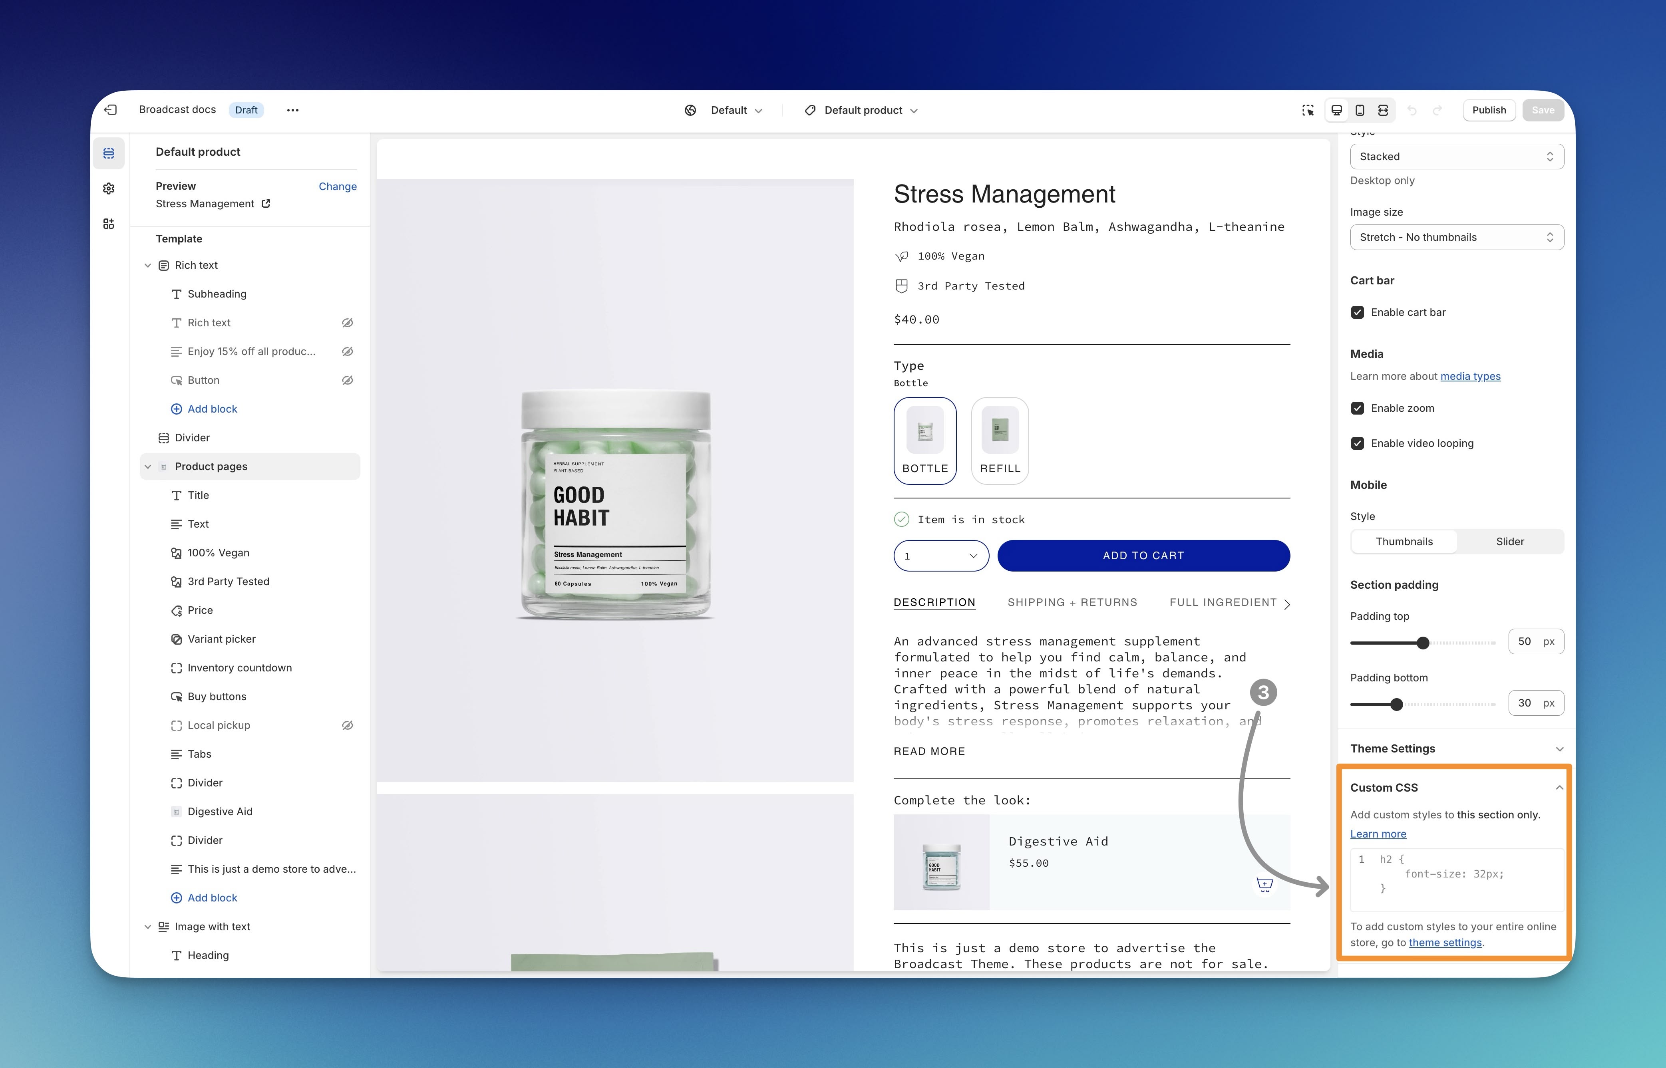
Task: Switch to mobile preview icon
Action: click(x=1360, y=110)
